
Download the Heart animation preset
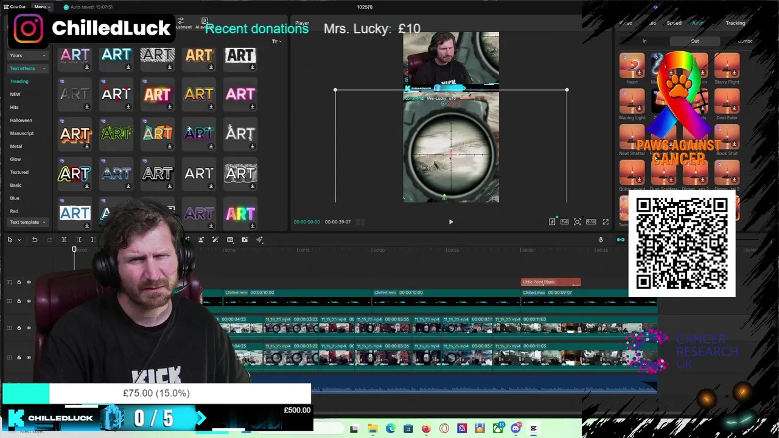pyautogui.click(x=640, y=73)
